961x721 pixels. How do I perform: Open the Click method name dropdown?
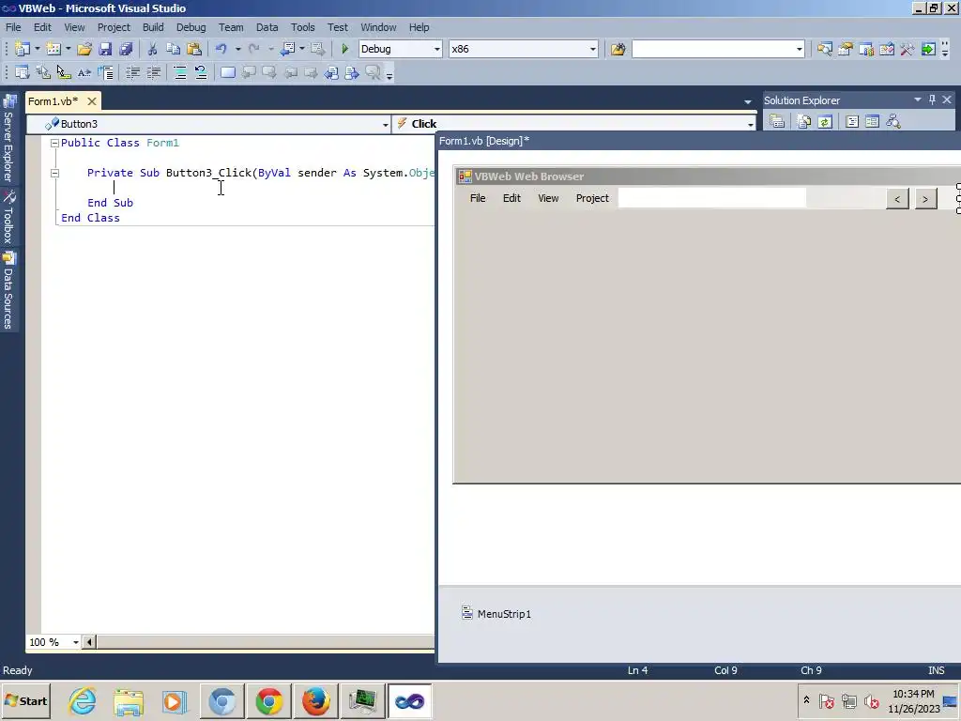point(750,125)
